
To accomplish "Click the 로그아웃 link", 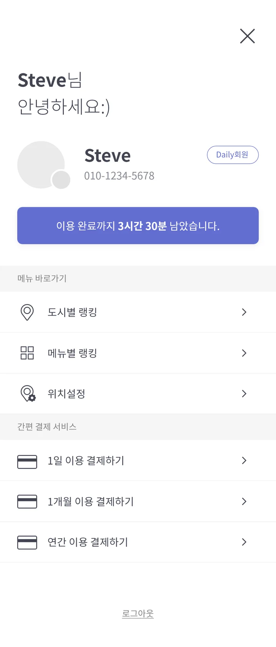I will (x=138, y=613).
